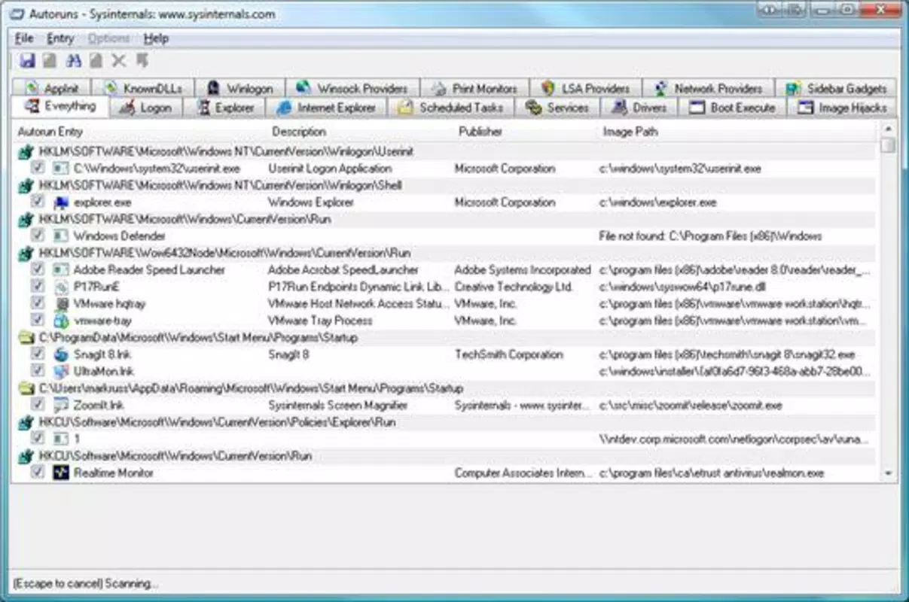The height and width of the screenshot is (602, 909).
Task: Click registry icon of Wow6432Node Run key row
Action: click(x=27, y=253)
